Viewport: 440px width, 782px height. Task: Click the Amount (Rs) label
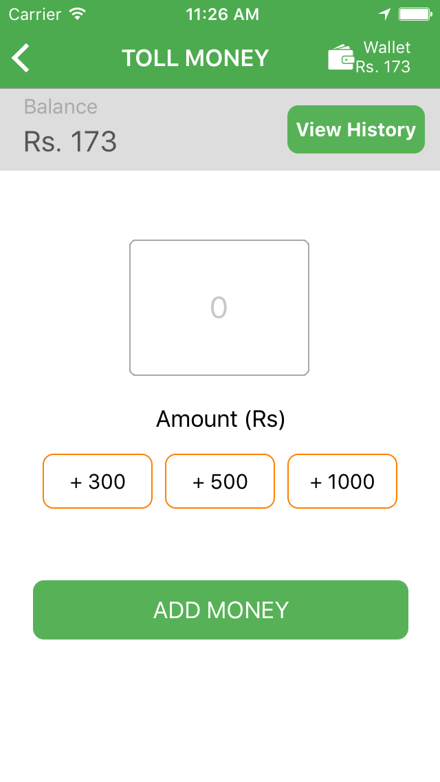click(x=220, y=419)
